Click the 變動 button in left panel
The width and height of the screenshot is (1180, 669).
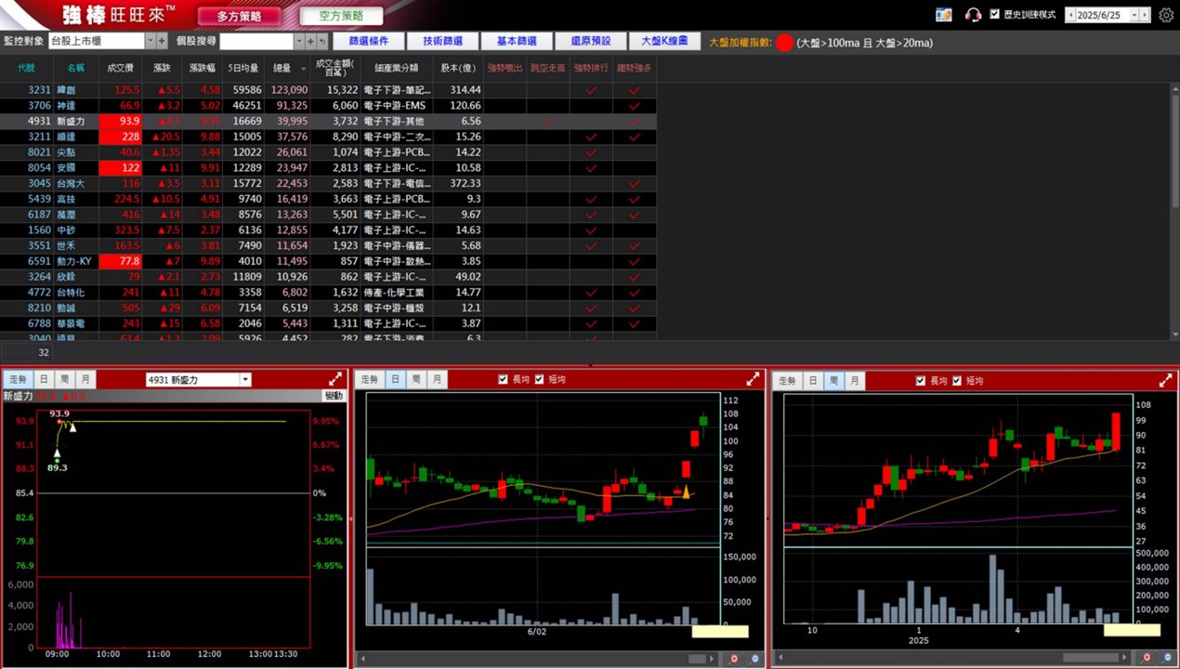(333, 396)
